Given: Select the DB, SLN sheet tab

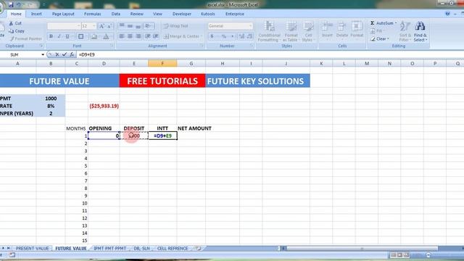Looking at the screenshot, I should coord(141,248).
